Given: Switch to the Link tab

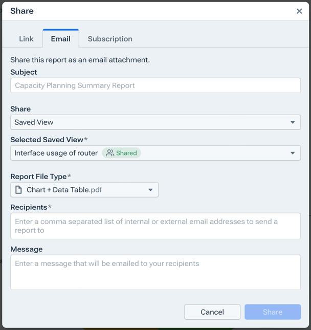Looking at the screenshot, I should point(26,39).
